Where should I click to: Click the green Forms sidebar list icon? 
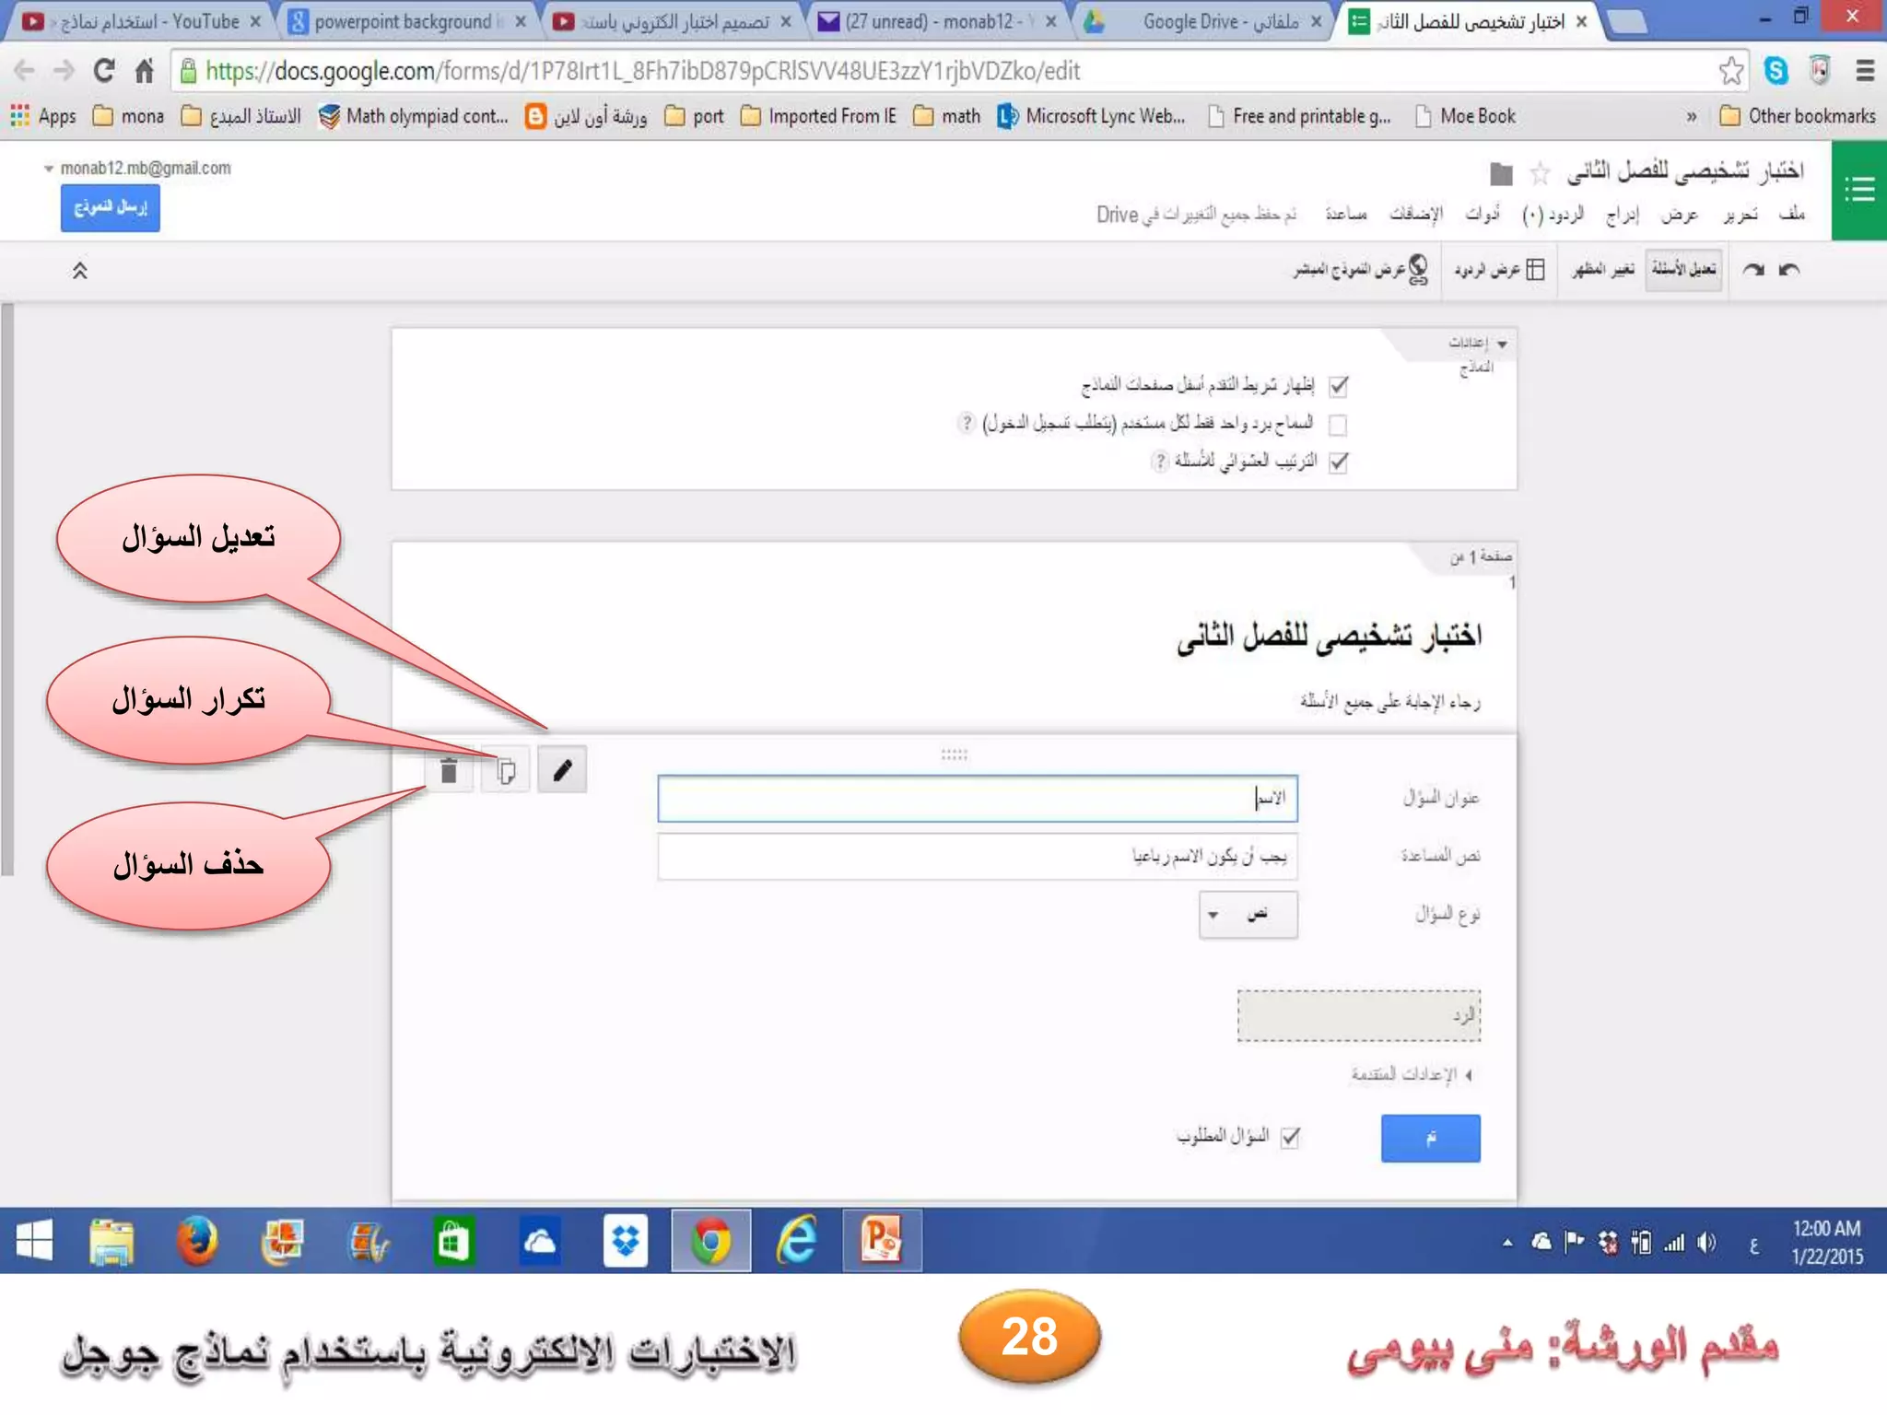(x=1859, y=191)
